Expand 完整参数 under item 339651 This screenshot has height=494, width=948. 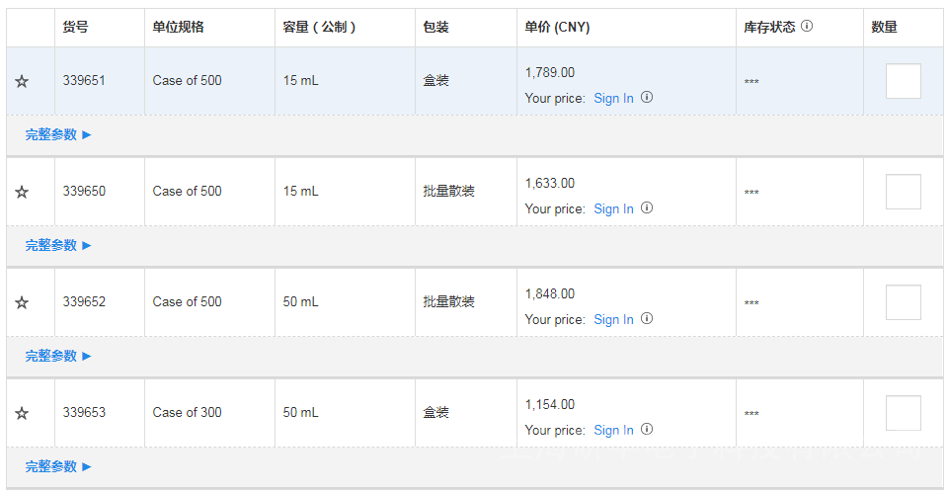(x=57, y=134)
